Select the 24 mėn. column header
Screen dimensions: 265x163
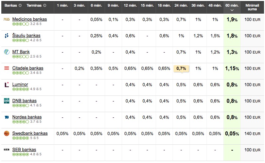181,6
